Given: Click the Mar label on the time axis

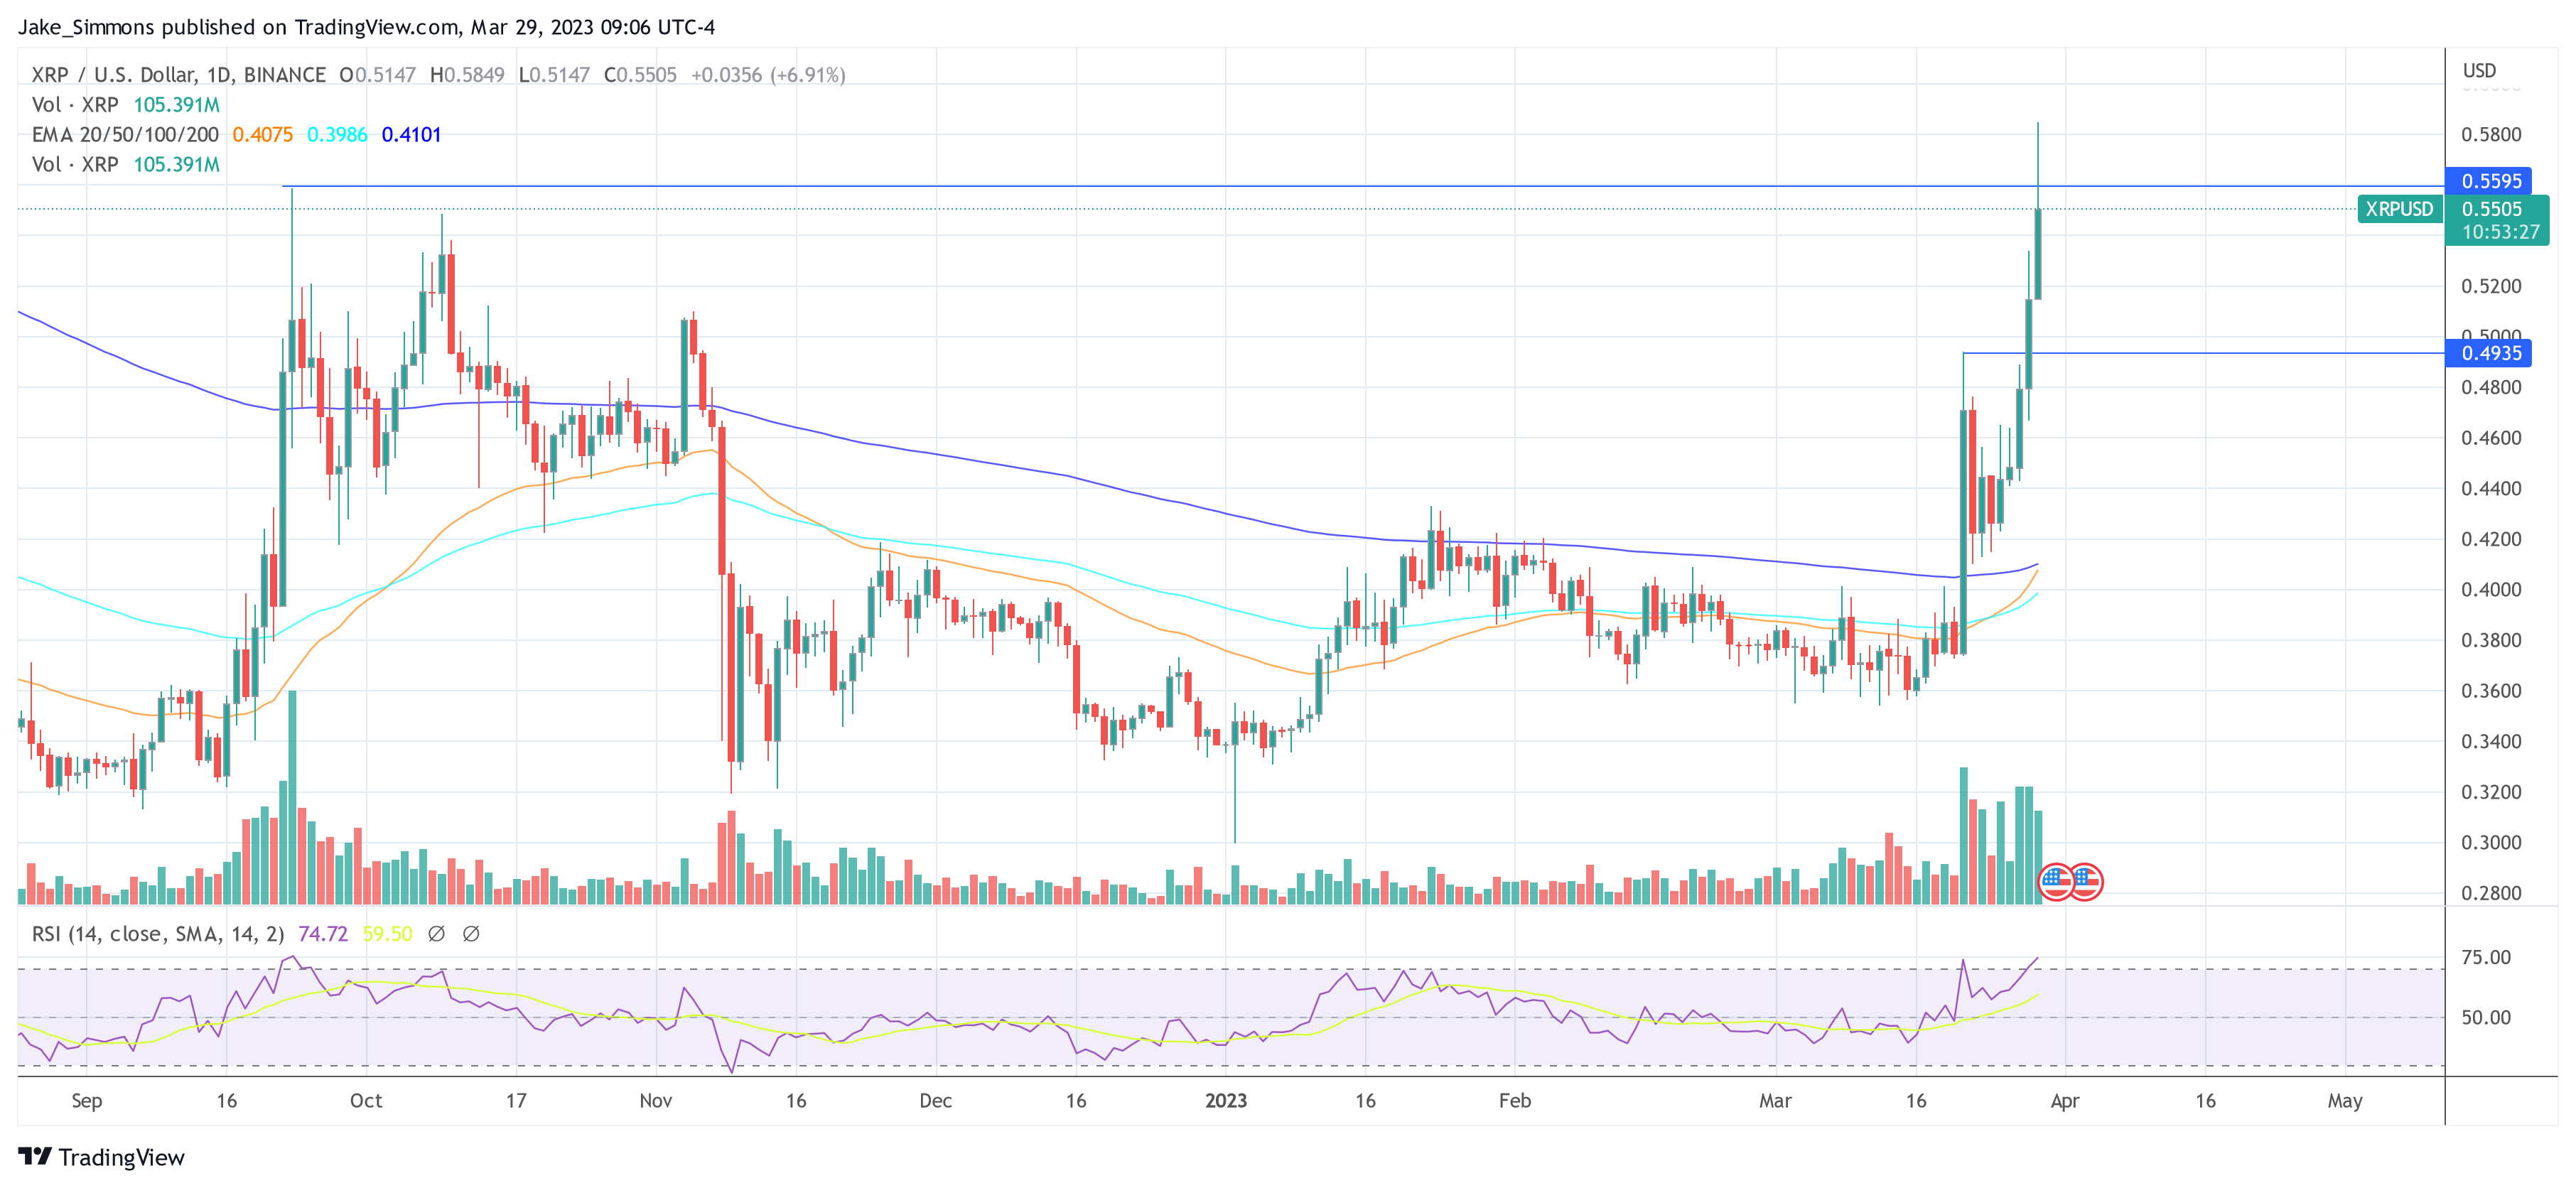Looking at the screenshot, I should pyautogui.click(x=1775, y=1101).
